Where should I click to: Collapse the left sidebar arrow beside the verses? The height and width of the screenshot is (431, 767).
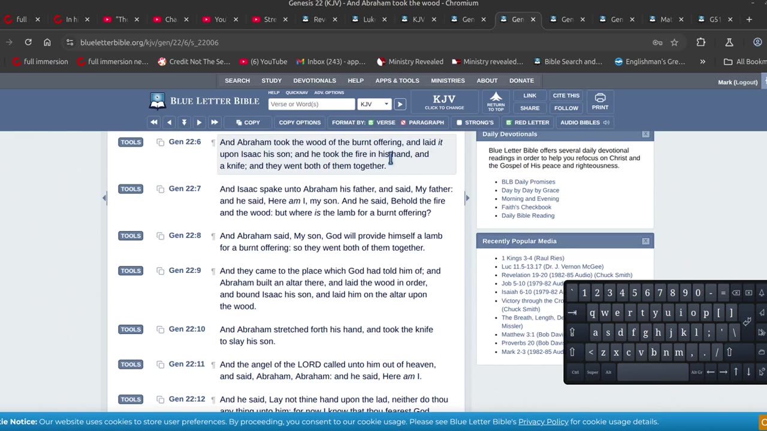pos(104,198)
